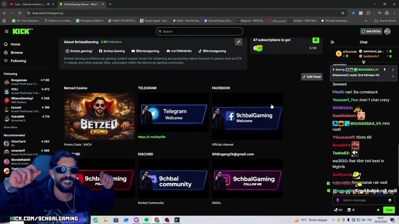Switch to the Luka - Hashrab Hashish tab

[x=30, y=4]
